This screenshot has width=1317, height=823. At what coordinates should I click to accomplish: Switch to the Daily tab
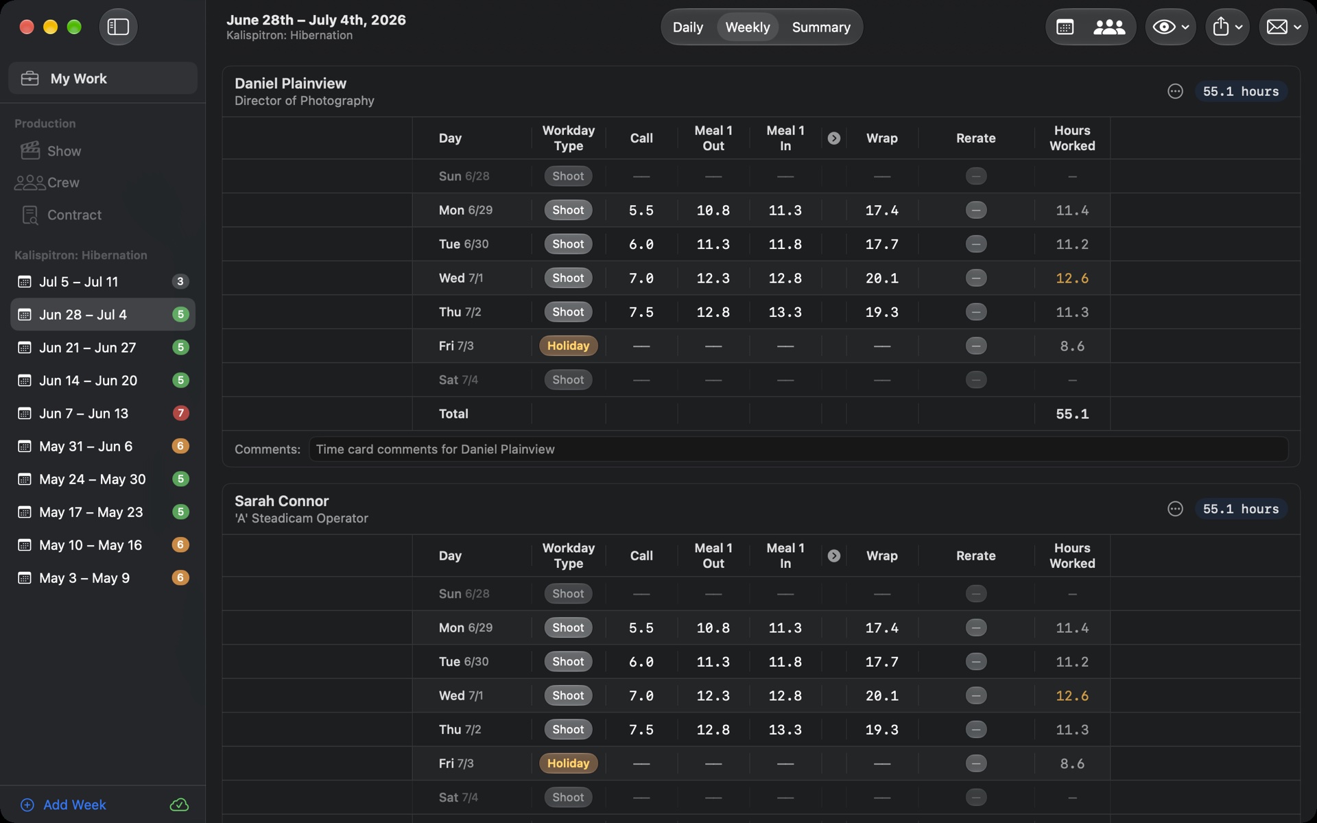coord(687,27)
